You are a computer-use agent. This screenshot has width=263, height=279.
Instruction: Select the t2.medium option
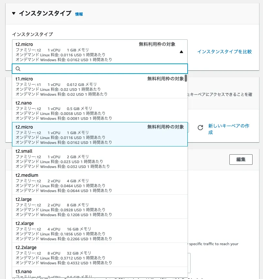click(x=100, y=183)
